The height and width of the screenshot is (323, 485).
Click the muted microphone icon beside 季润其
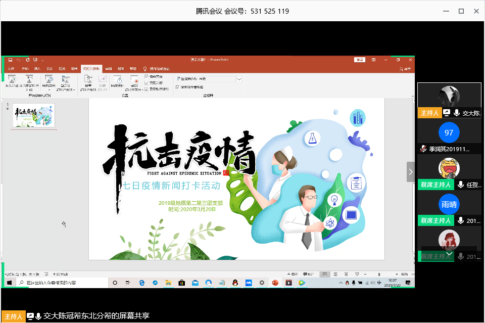tap(423, 149)
